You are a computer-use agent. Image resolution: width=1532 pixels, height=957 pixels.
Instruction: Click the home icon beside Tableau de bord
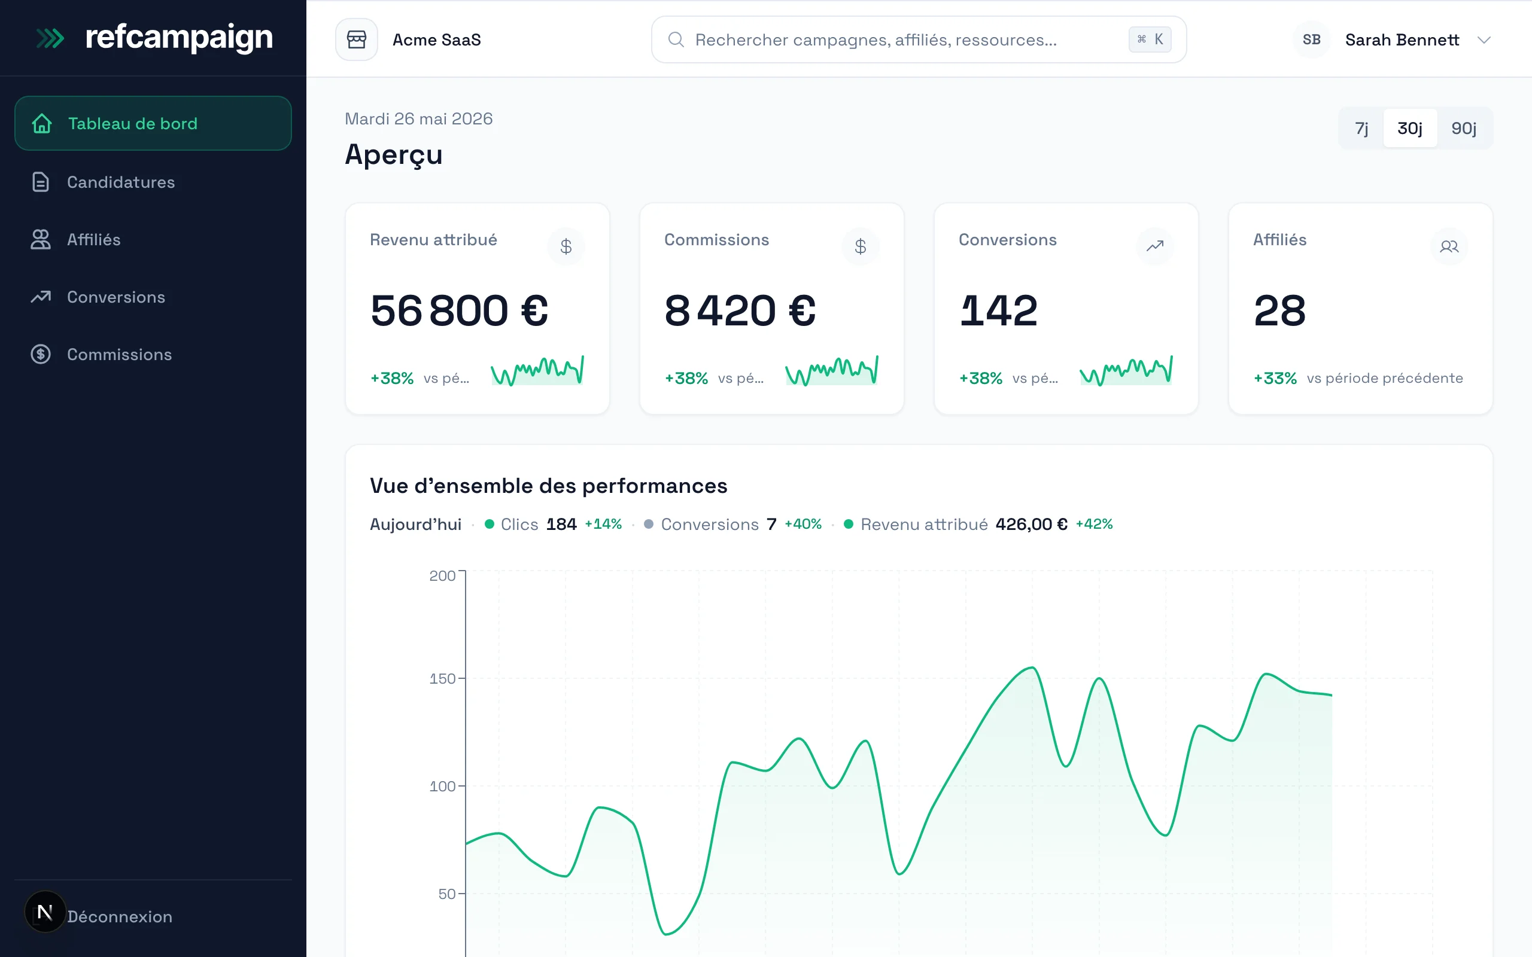[x=42, y=123]
